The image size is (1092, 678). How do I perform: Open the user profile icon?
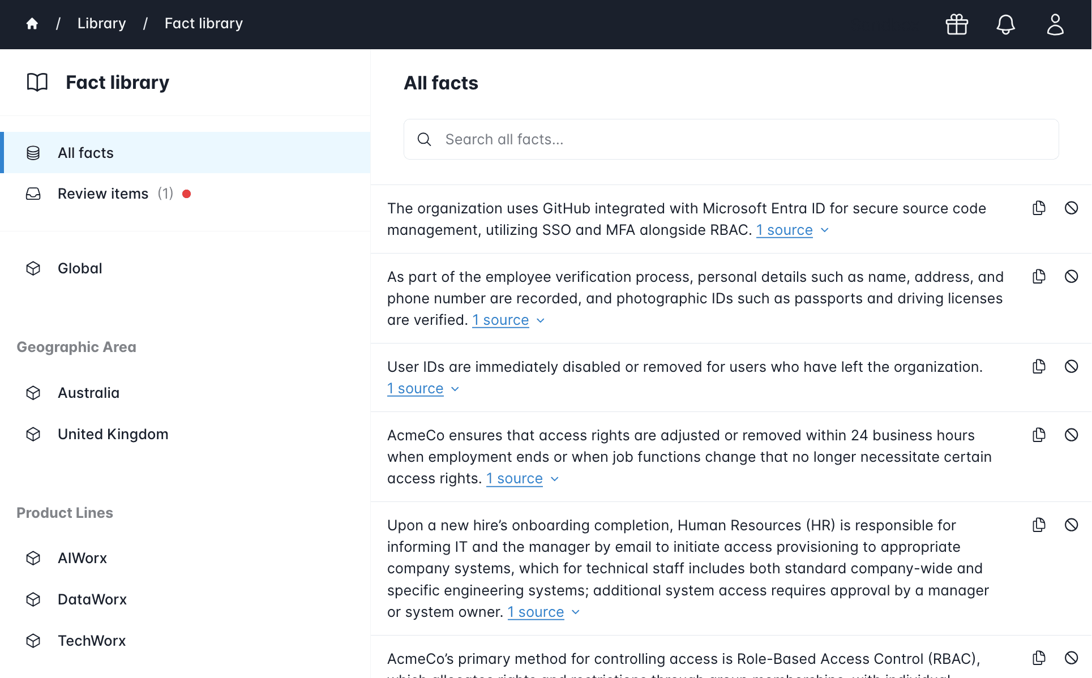[1055, 24]
